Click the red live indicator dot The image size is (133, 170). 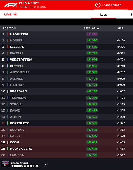(15, 14)
